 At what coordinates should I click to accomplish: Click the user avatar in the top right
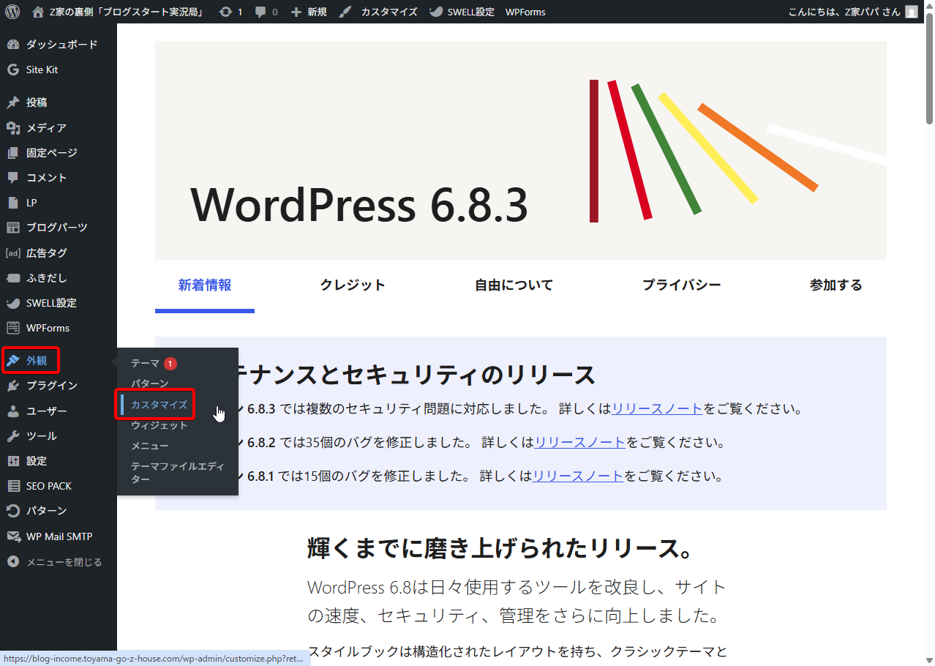coord(911,12)
